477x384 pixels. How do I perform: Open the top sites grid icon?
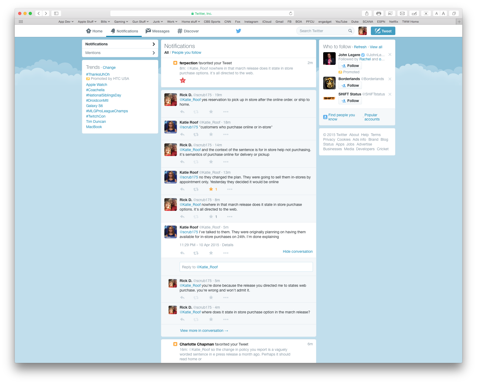tap(21, 22)
